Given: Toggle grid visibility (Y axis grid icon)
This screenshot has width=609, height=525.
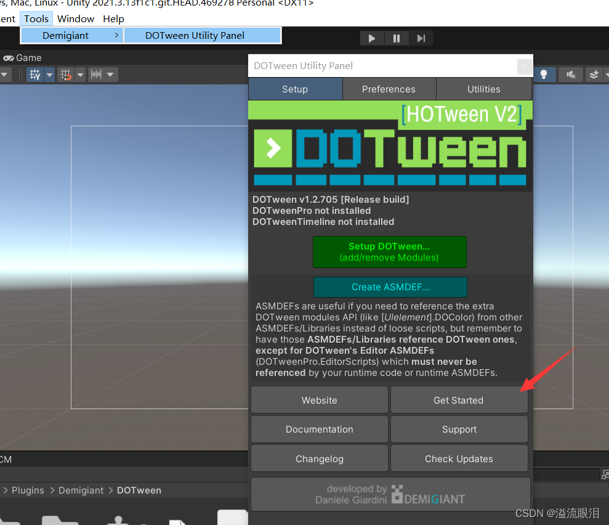Looking at the screenshot, I should (x=35, y=74).
